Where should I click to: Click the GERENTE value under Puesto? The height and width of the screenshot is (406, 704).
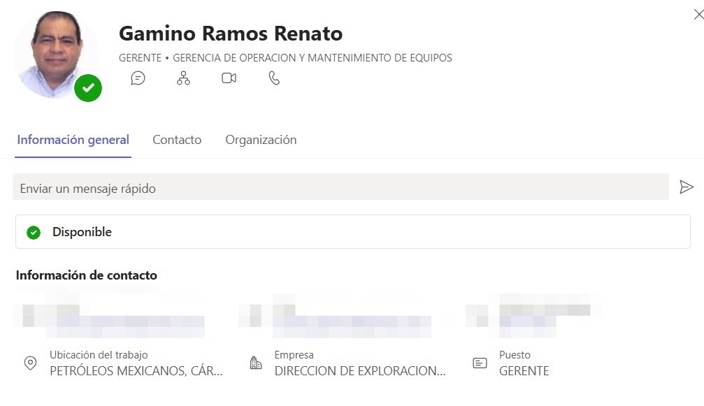[x=524, y=371]
